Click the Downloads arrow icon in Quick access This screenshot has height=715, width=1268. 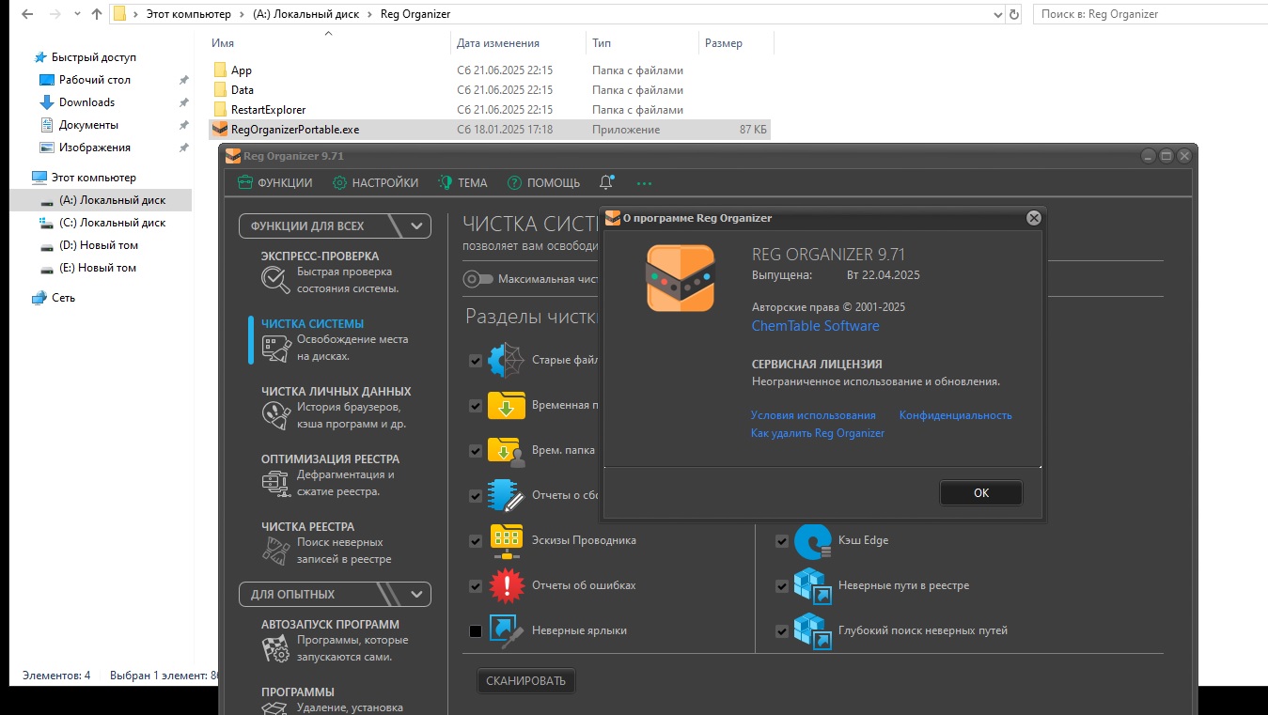click(46, 102)
